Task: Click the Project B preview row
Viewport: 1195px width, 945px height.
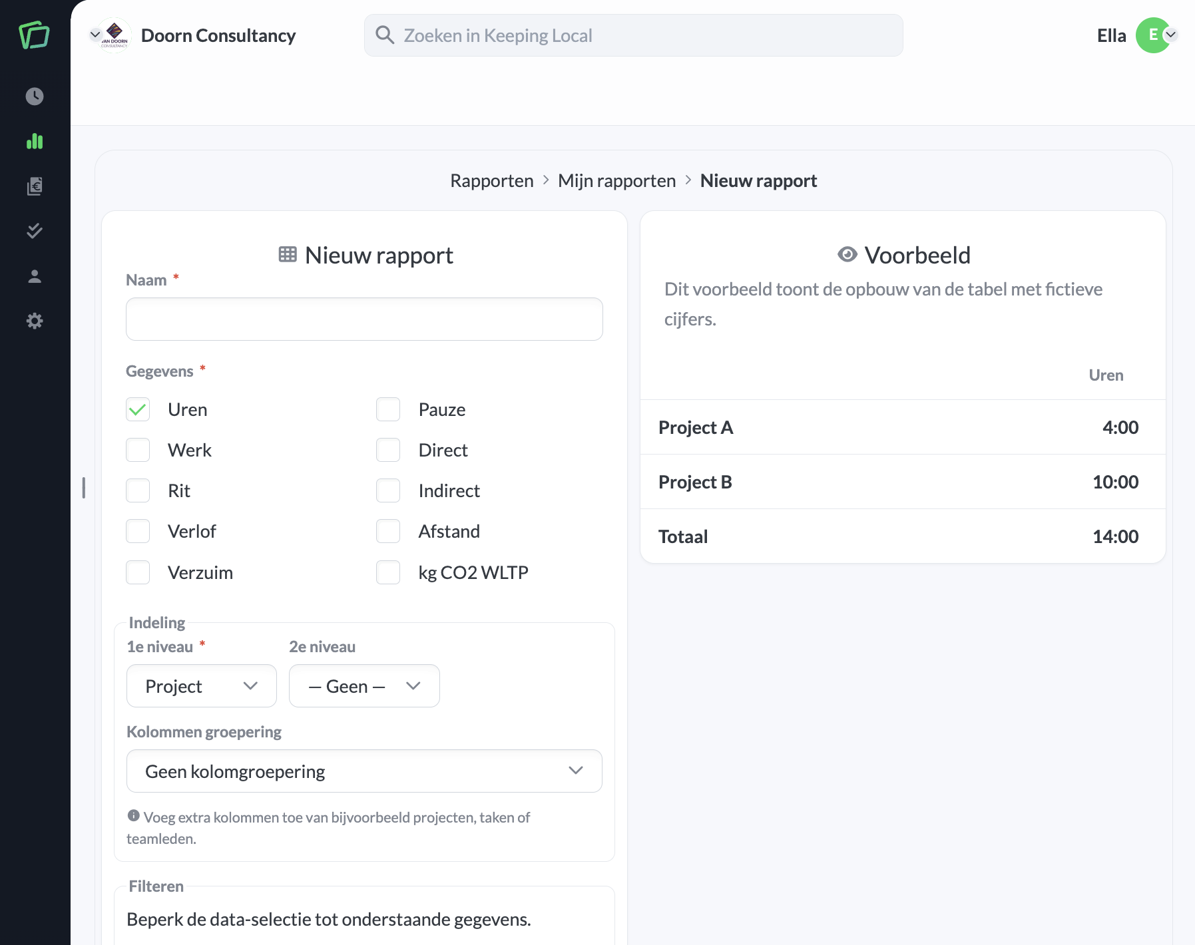Action: click(903, 482)
